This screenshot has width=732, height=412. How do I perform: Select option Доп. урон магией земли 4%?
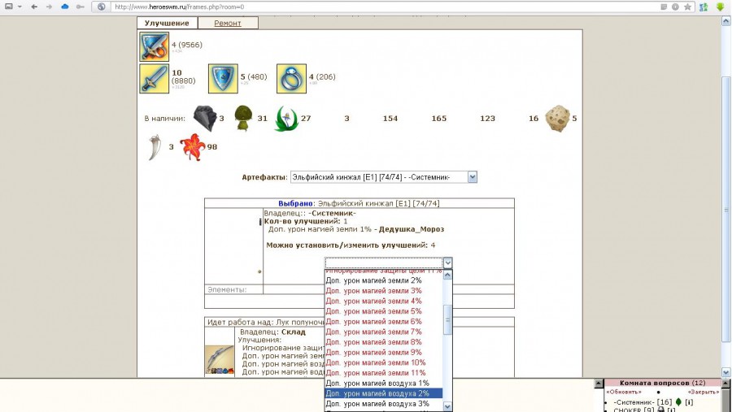point(383,301)
